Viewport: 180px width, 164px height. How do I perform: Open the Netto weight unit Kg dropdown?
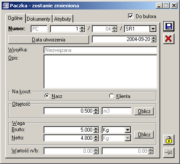127,138
